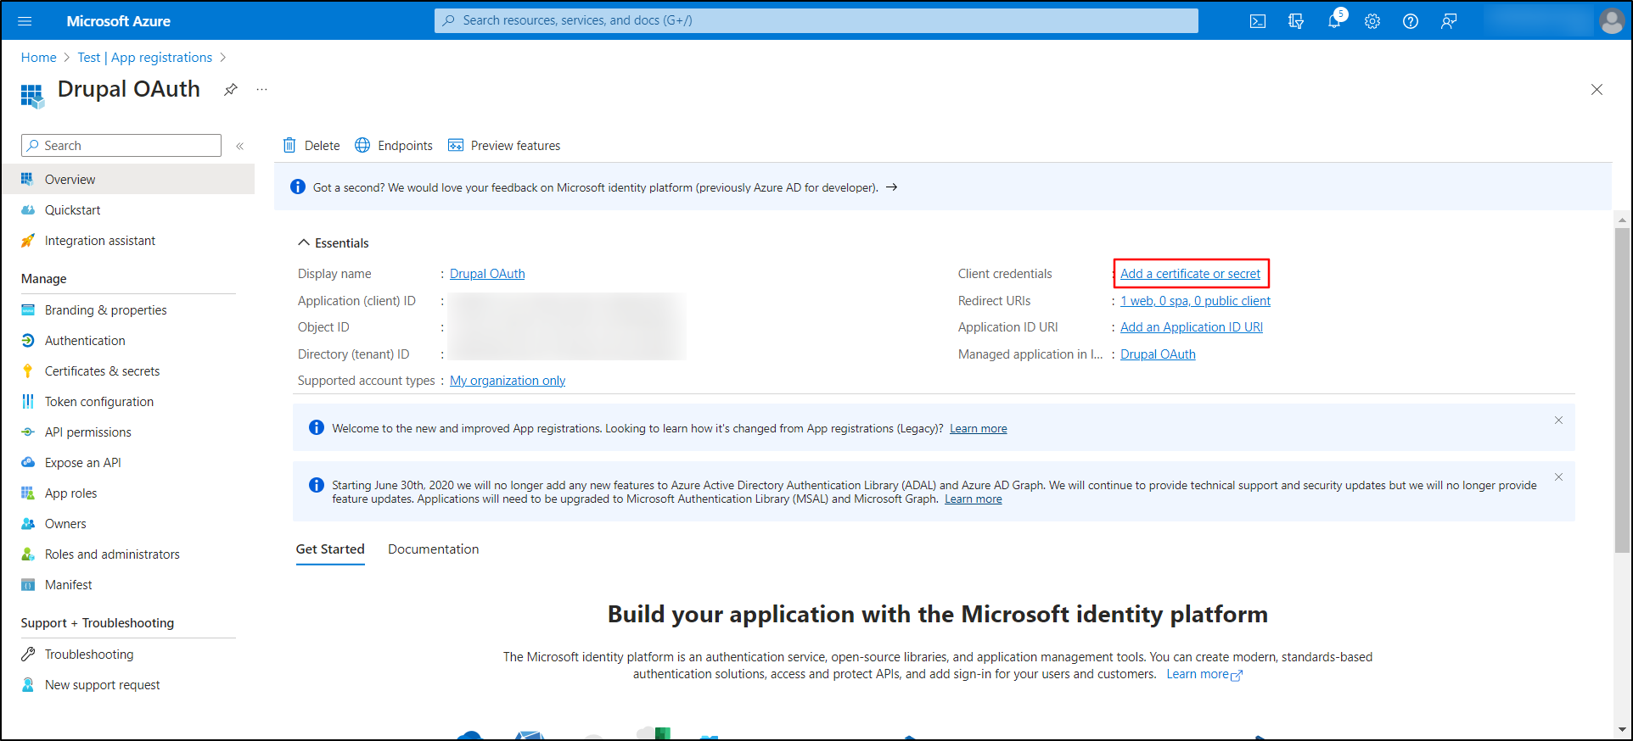This screenshot has height=741, width=1633.
Task: Click the feedback banner arrow
Action: (x=891, y=187)
